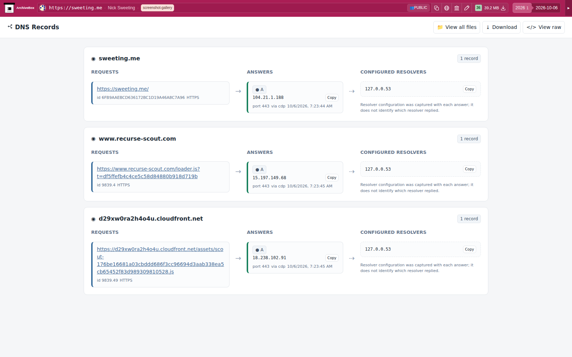The image size is (572, 357).
Task: Copy the resolver 127.0.0.53 for www.recurse-scout.com
Action: [469, 169]
